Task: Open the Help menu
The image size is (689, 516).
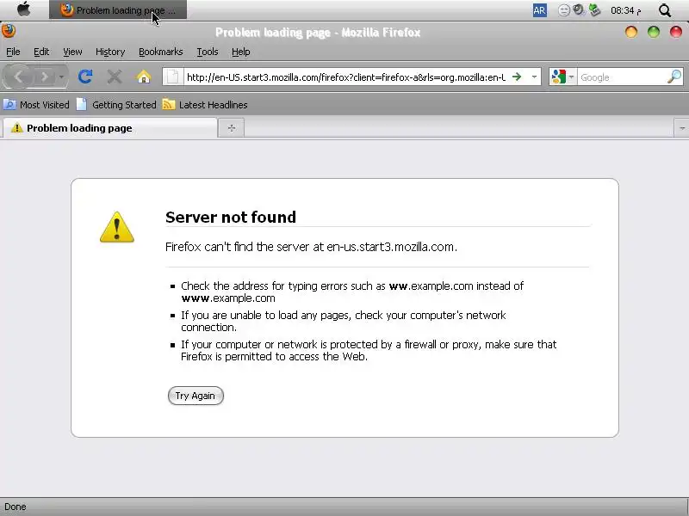Action: (241, 52)
